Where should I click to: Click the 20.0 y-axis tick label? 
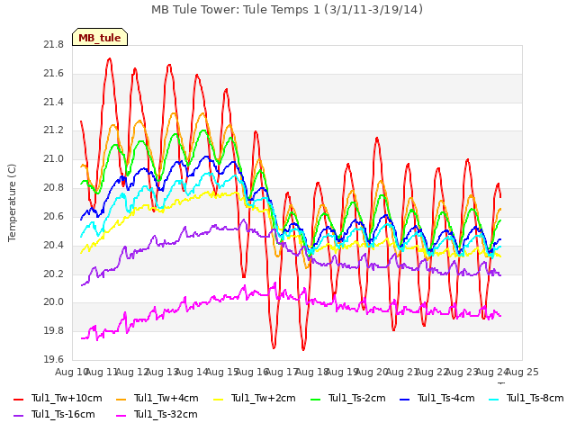pos(54,302)
